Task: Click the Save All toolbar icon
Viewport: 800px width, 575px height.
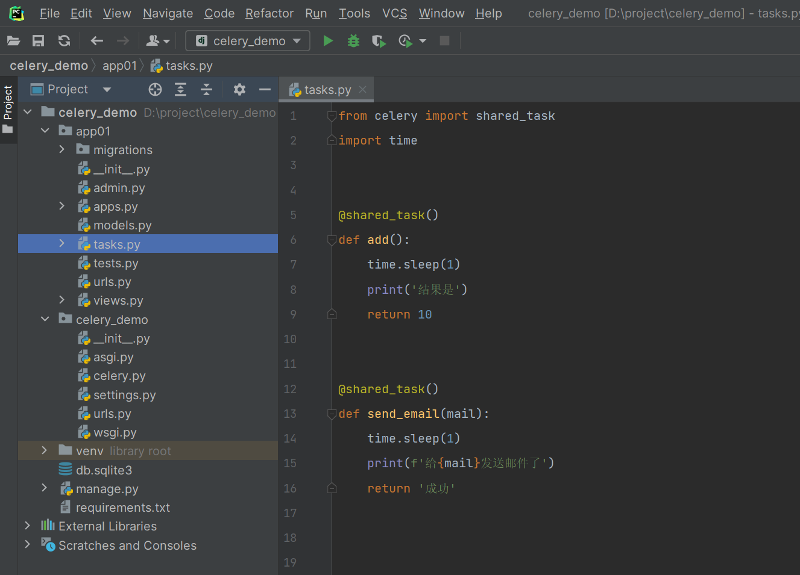Action: (x=38, y=41)
